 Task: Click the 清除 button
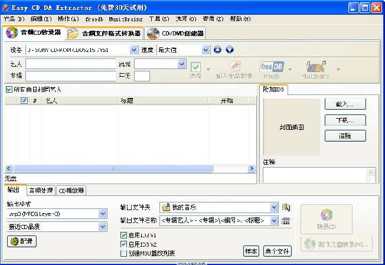(345, 136)
